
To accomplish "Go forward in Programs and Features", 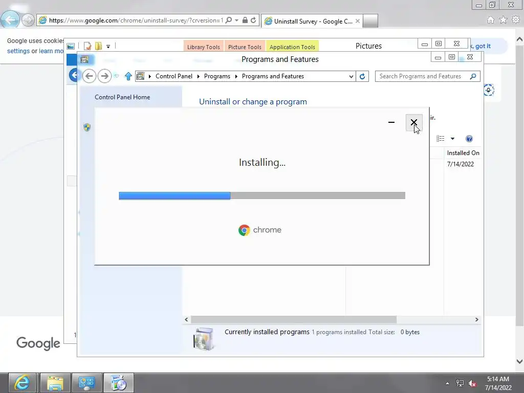I will click(104, 76).
